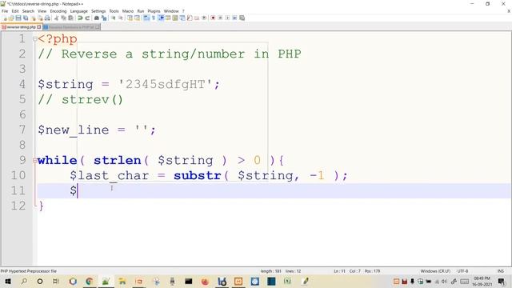512x288 pixels.
Task: Save the current recorded macro icon
Action: (x=242, y=18)
